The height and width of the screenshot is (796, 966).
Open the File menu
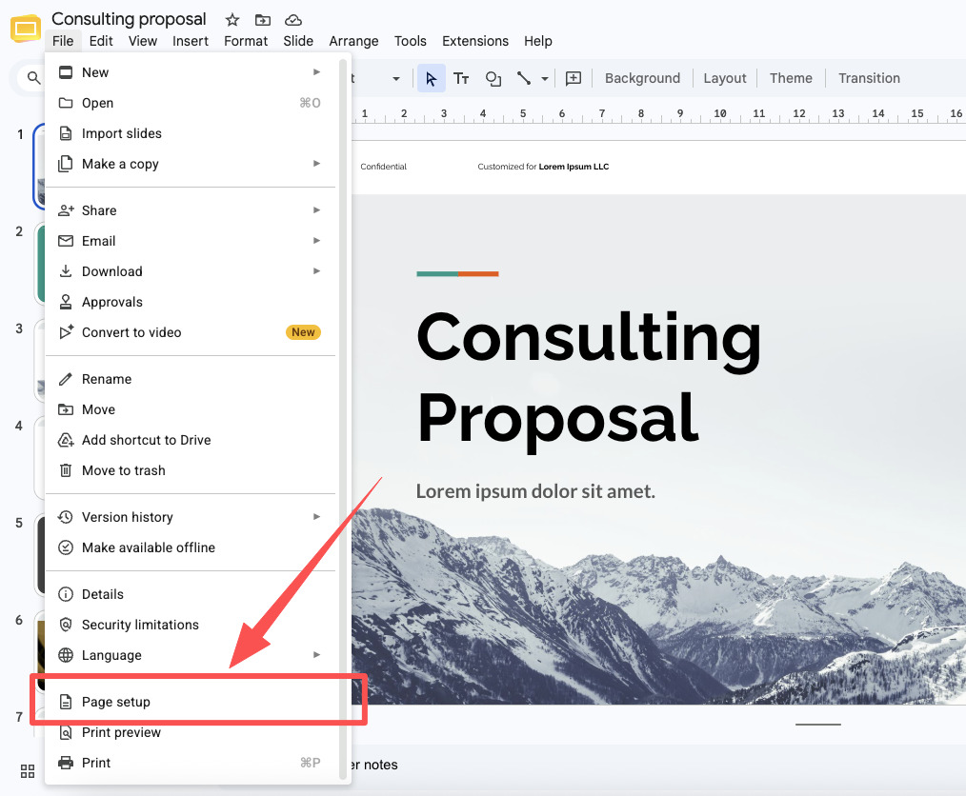(63, 41)
